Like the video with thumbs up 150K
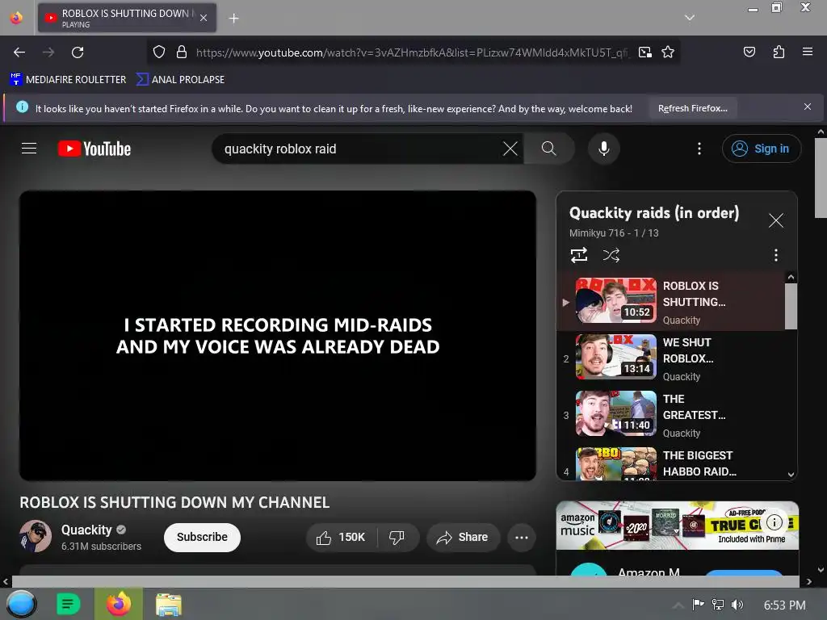The image size is (827, 620). (x=342, y=537)
